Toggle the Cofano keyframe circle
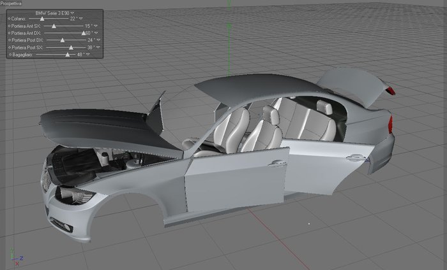The image size is (447, 270). click(9, 18)
